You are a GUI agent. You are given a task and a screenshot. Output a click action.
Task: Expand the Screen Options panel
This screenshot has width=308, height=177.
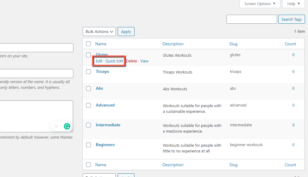tap(260, 4)
